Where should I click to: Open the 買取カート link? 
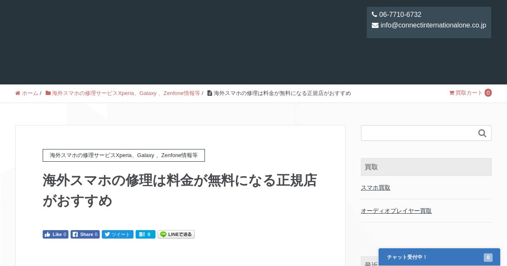[469, 93]
